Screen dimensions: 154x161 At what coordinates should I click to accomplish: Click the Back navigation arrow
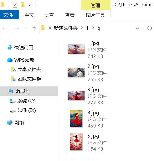5,28
